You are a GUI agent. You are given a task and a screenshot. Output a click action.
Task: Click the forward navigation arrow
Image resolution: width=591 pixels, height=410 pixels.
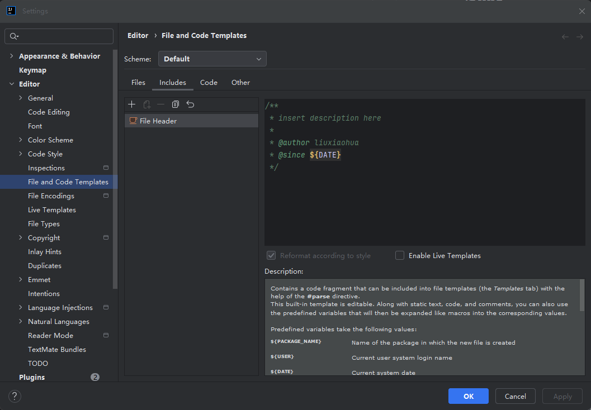(580, 36)
